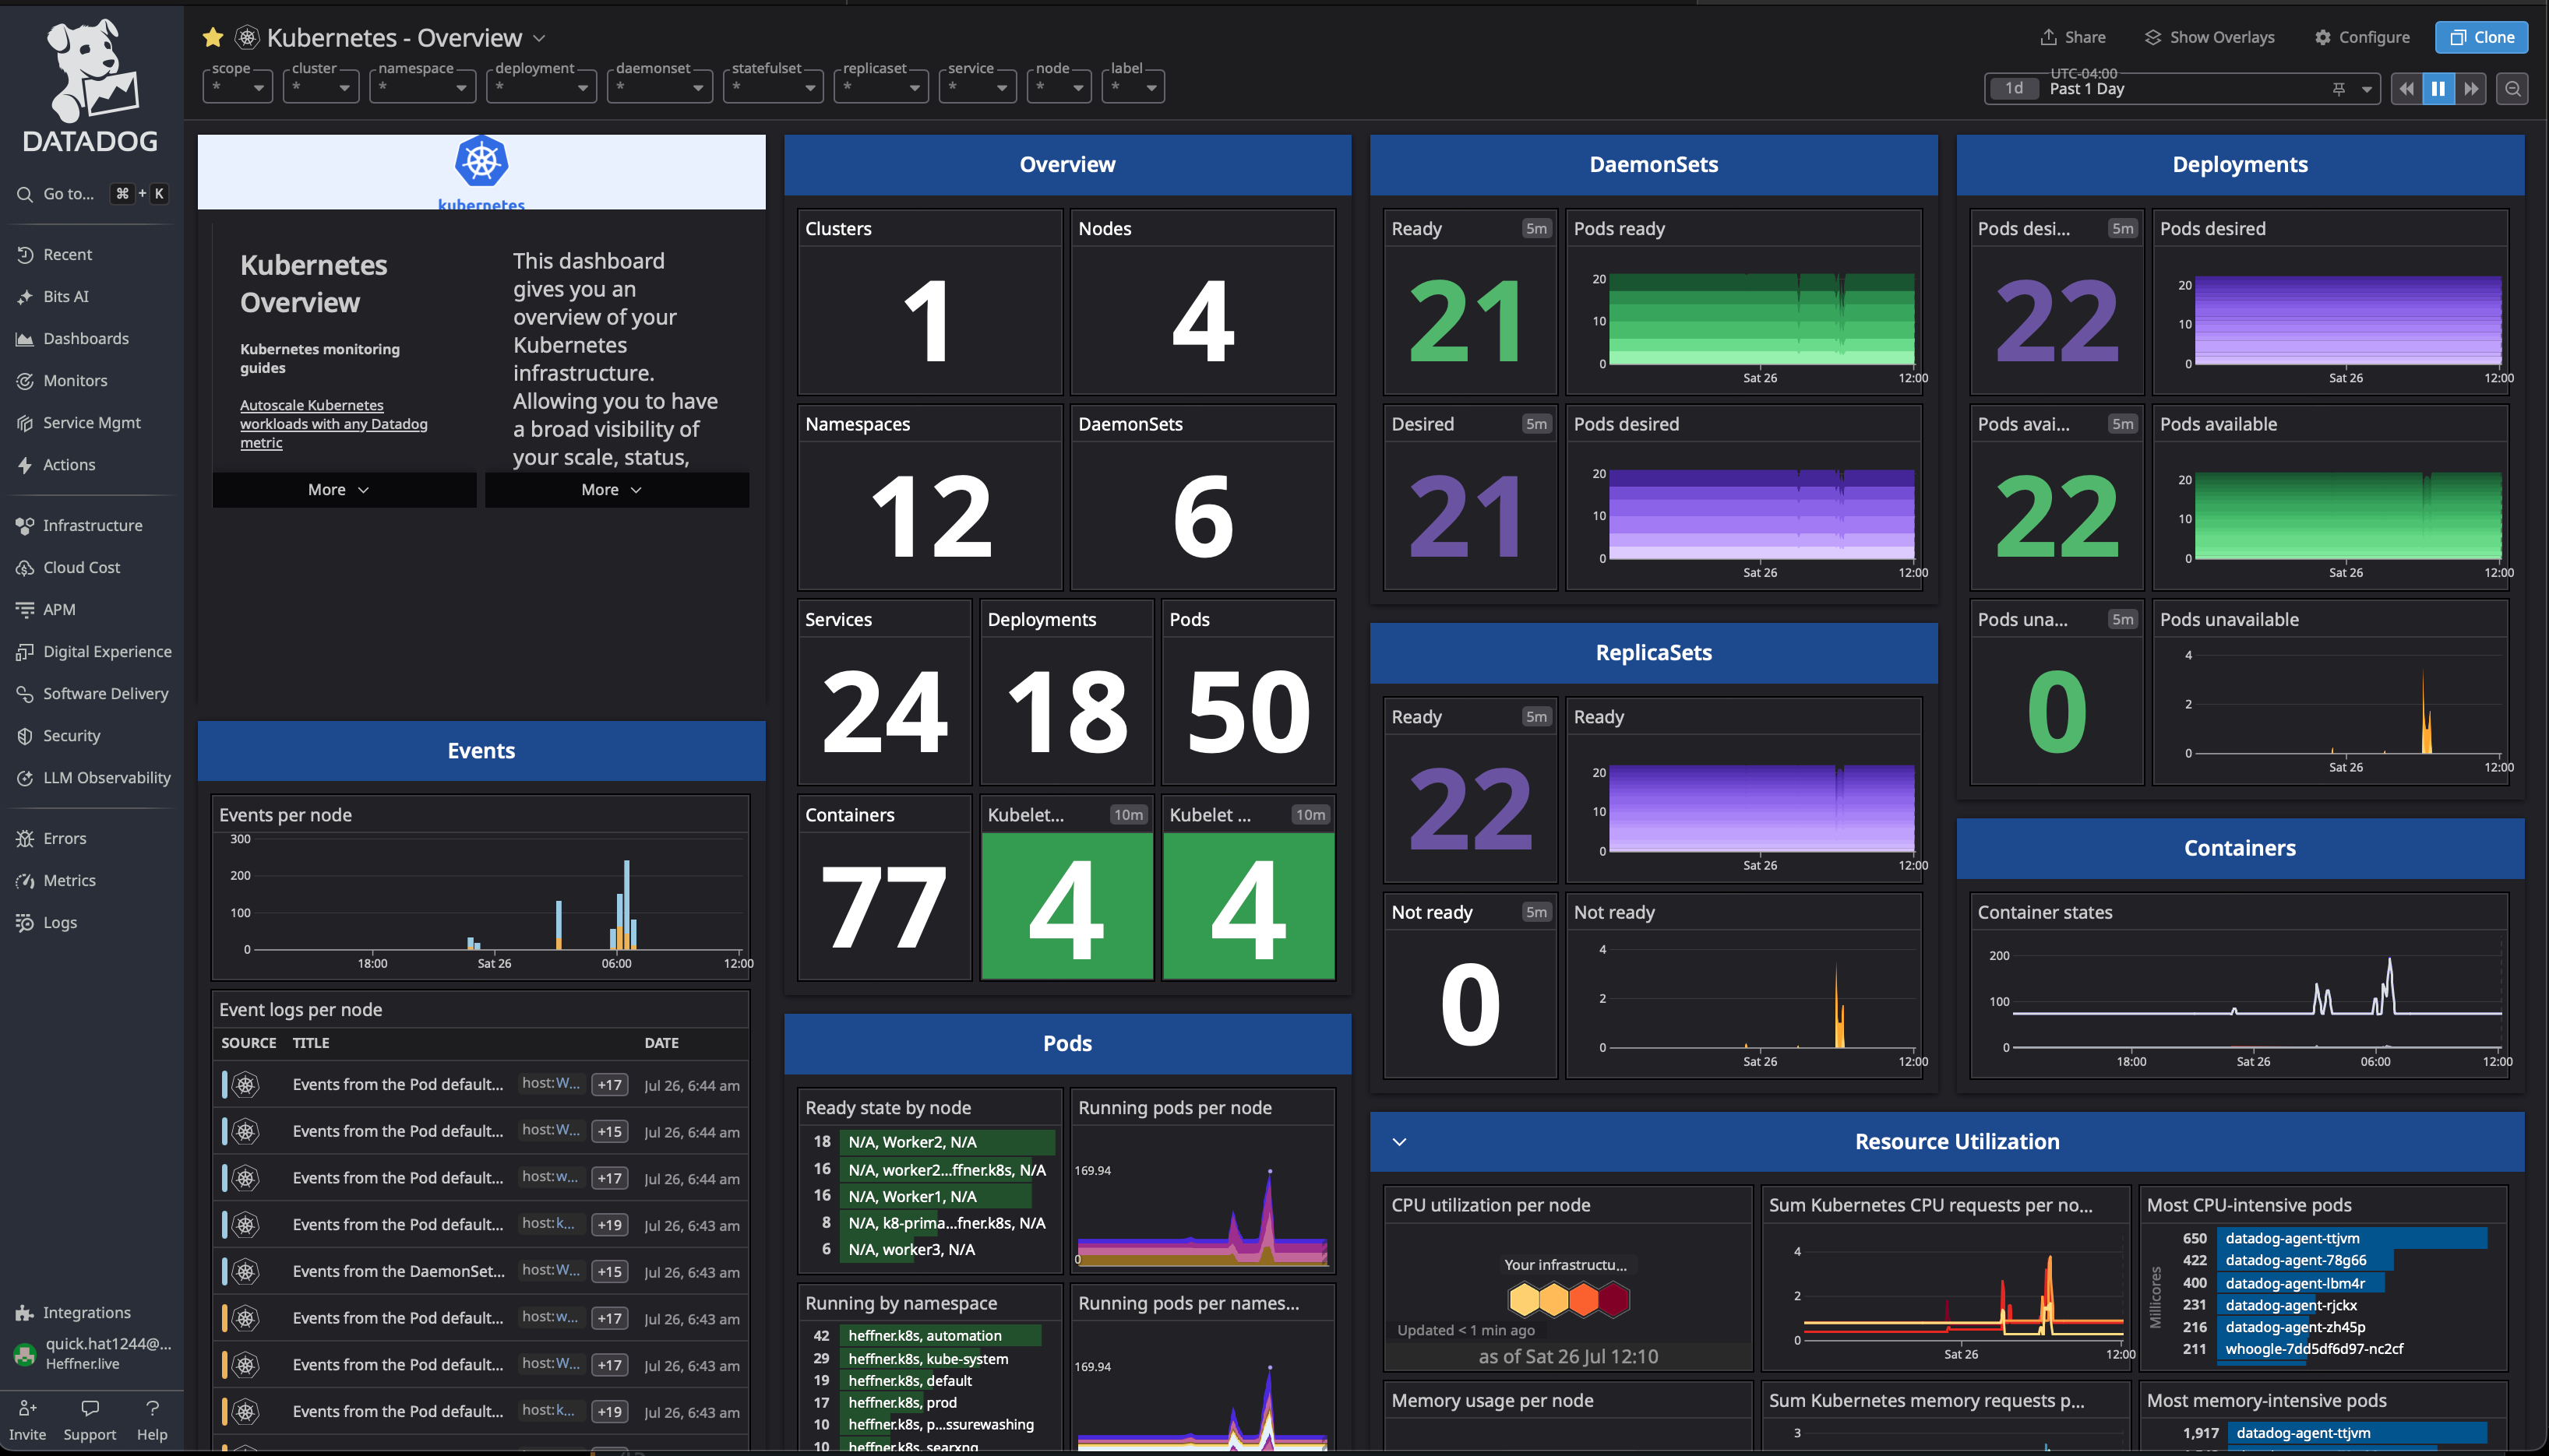
Task: Click the dark red hexagon in CPU hostmap
Action: coord(1613,1299)
